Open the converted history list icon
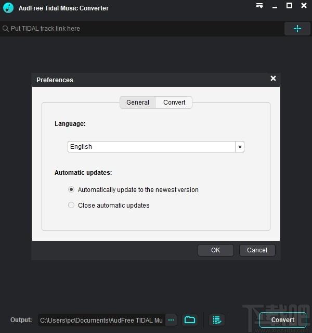The height and width of the screenshot is (333, 312). [217, 320]
